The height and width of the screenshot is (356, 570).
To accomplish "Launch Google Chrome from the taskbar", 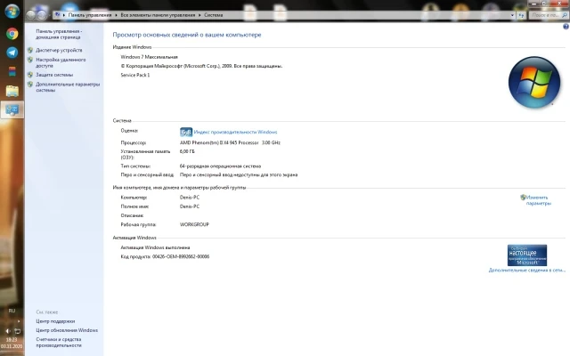I will point(12,34).
